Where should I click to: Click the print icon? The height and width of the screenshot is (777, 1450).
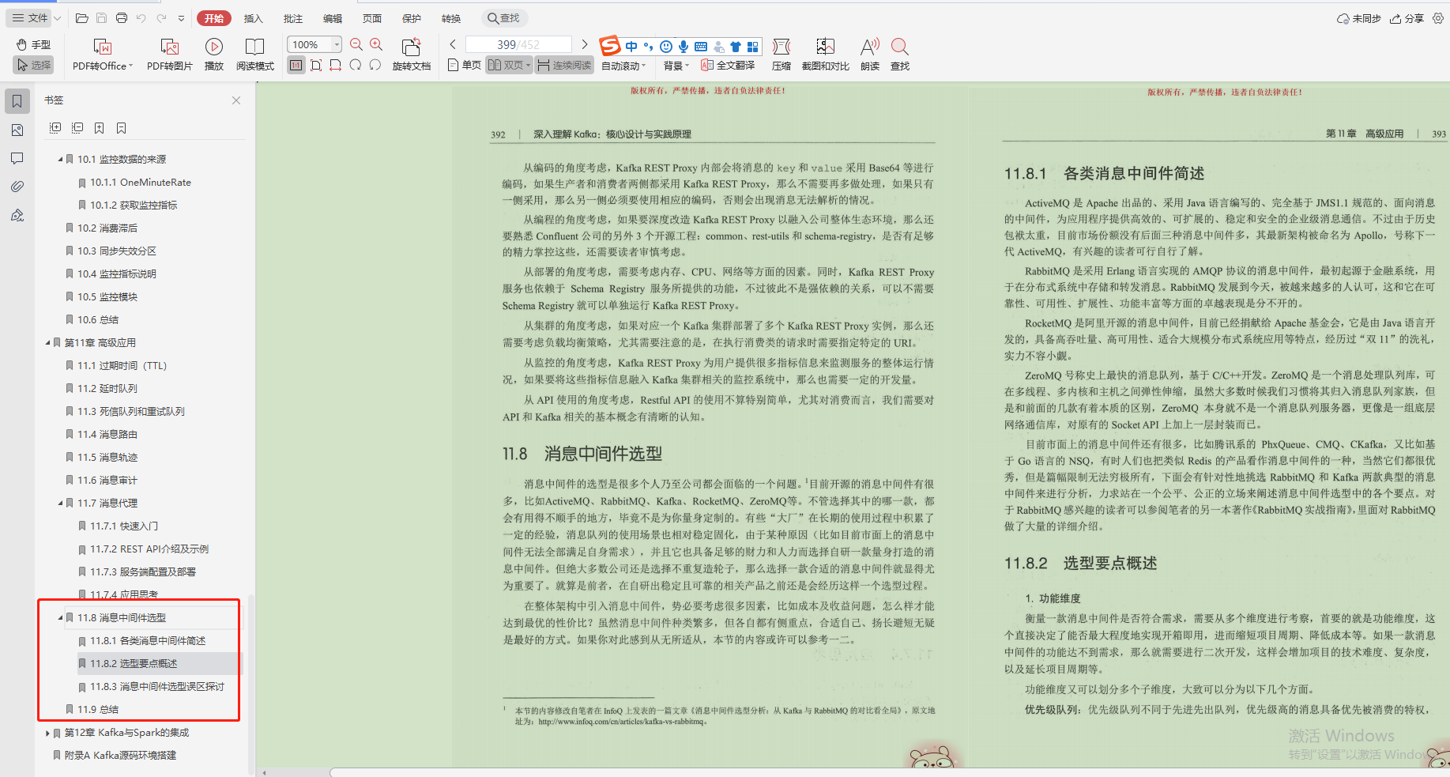(121, 18)
